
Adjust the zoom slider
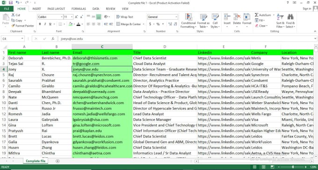[x=292, y=167]
